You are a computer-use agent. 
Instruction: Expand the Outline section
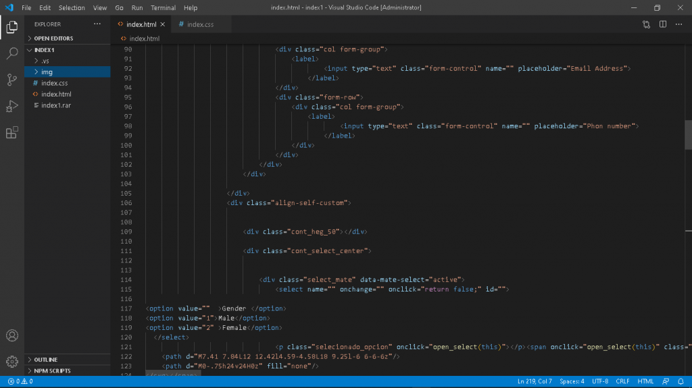click(46, 360)
